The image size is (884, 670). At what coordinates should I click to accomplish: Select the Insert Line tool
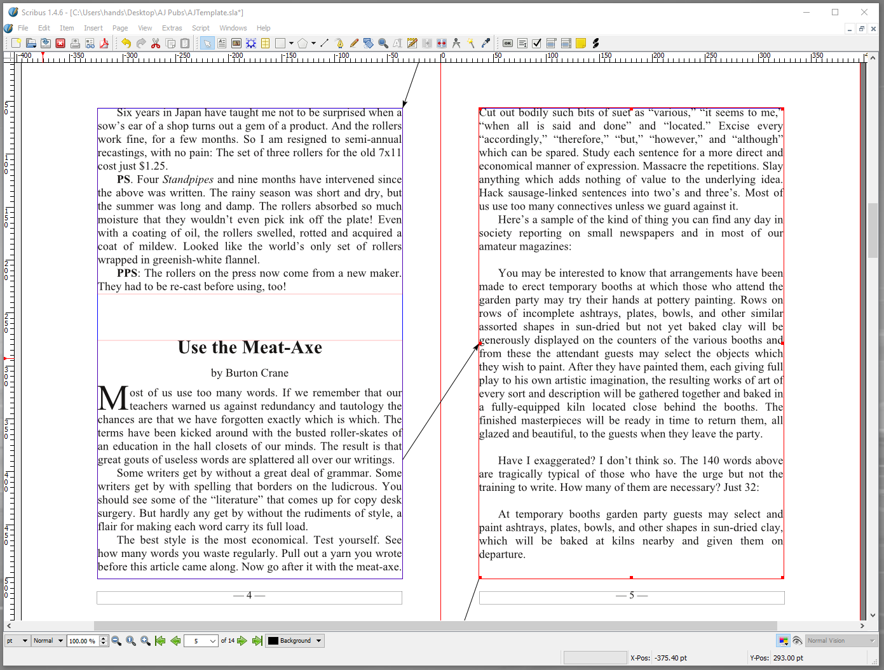point(324,43)
